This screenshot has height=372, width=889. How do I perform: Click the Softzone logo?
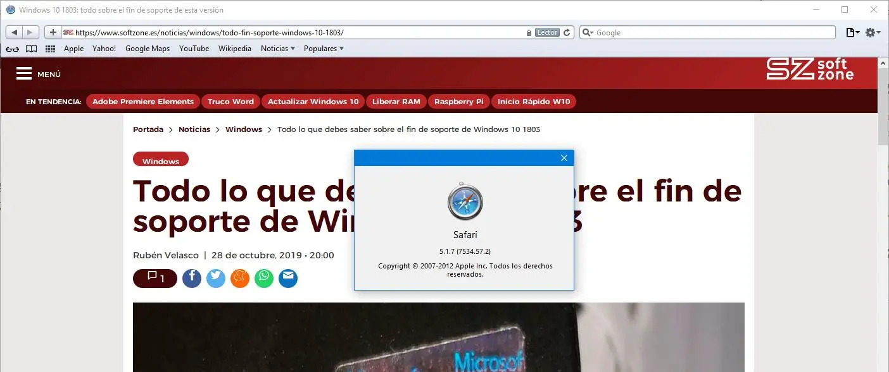click(x=810, y=69)
